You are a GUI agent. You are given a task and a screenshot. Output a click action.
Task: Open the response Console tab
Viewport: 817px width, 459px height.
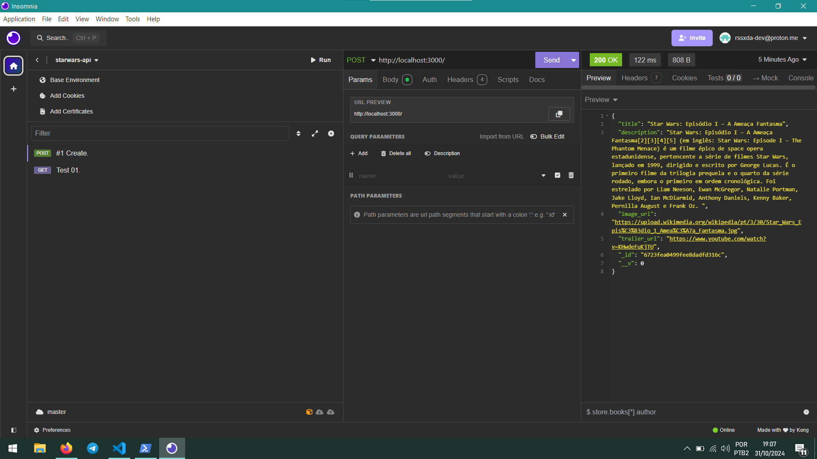[x=801, y=78]
